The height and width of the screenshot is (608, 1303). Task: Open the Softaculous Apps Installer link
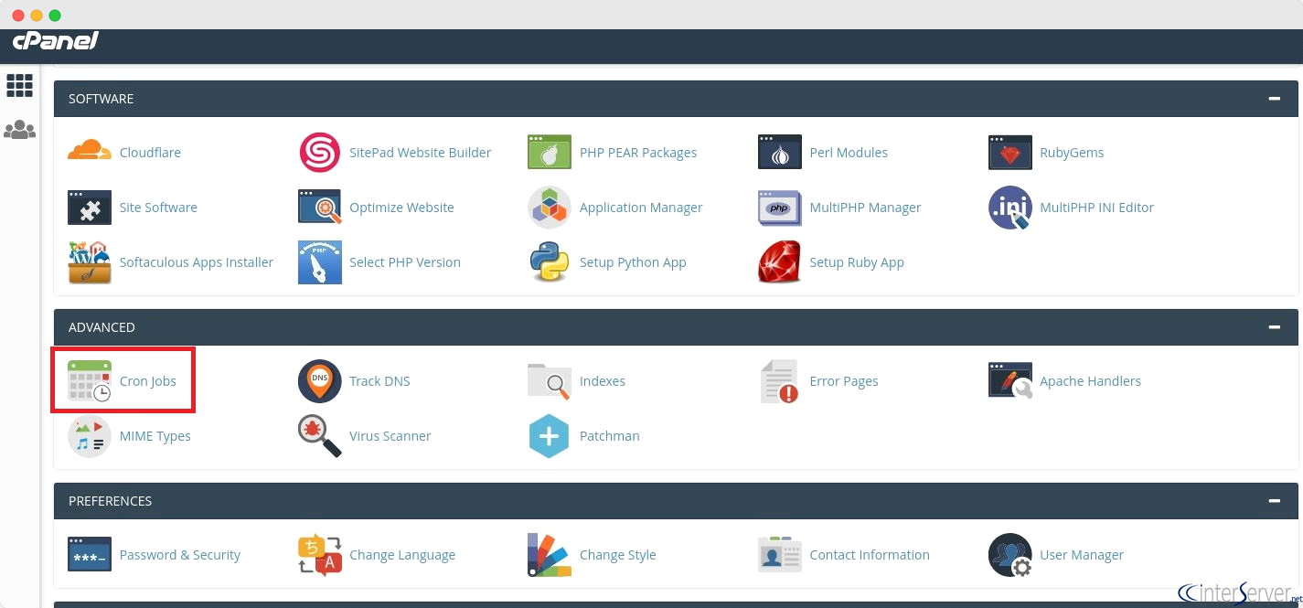[197, 262]
